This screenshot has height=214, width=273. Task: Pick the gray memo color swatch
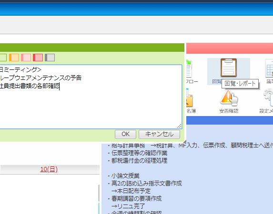coord(50,58)
